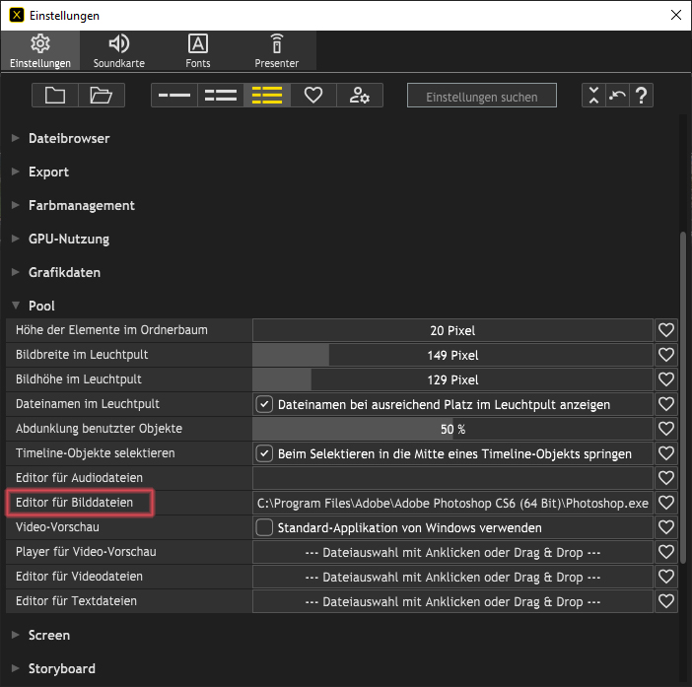Viewport: 692px width, 687px height.
Task: Click the Einstellungen suchen search field
Action: (x=481, y=97)
